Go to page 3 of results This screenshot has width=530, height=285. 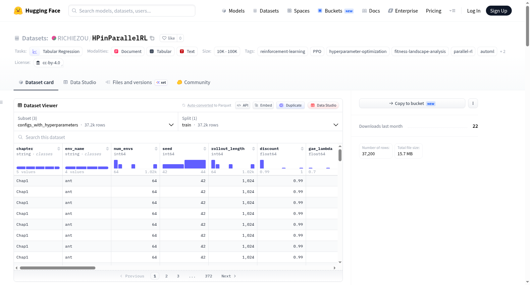click(x=178, y=276)
